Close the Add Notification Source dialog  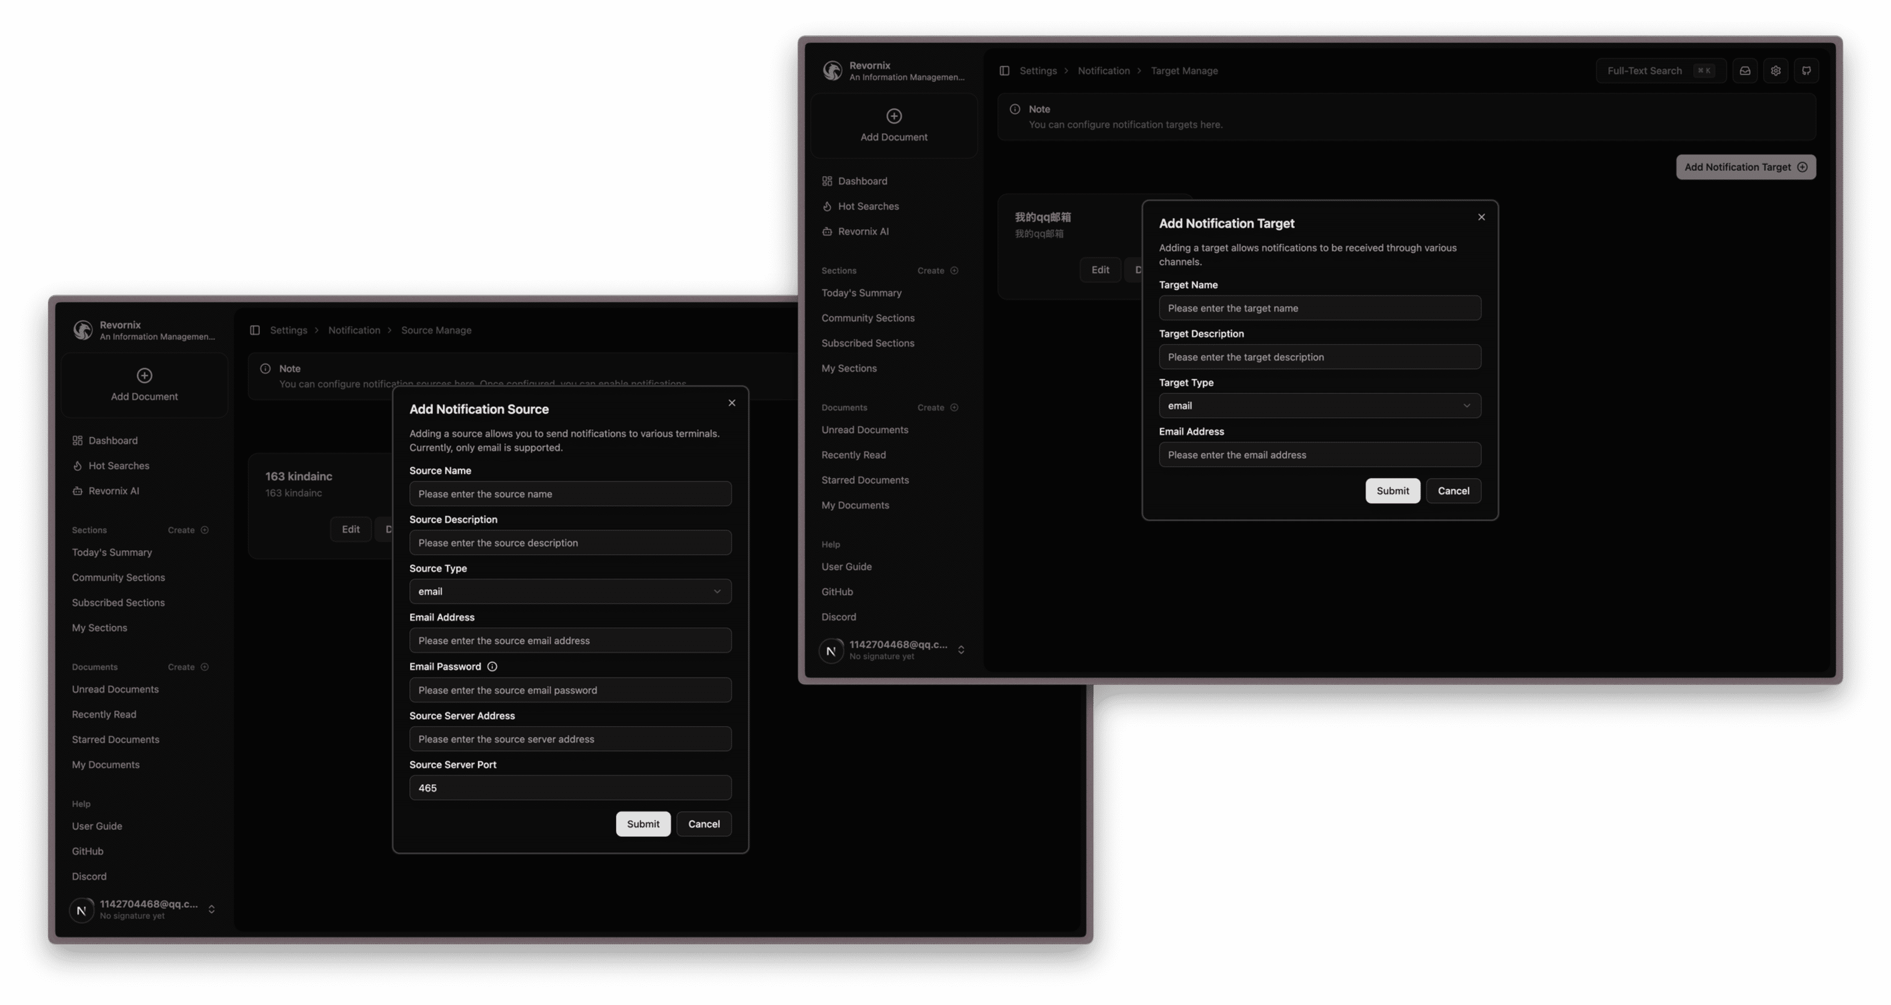coord(732,402)
